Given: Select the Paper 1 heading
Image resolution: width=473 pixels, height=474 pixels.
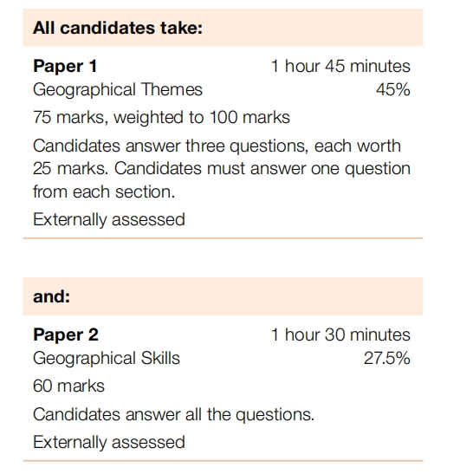Looking at the screenshot, I should tap(65, 66).
